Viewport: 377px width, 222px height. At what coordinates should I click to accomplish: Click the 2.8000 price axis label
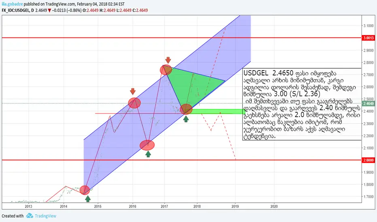pyautogui.click(x=369, y=63)
